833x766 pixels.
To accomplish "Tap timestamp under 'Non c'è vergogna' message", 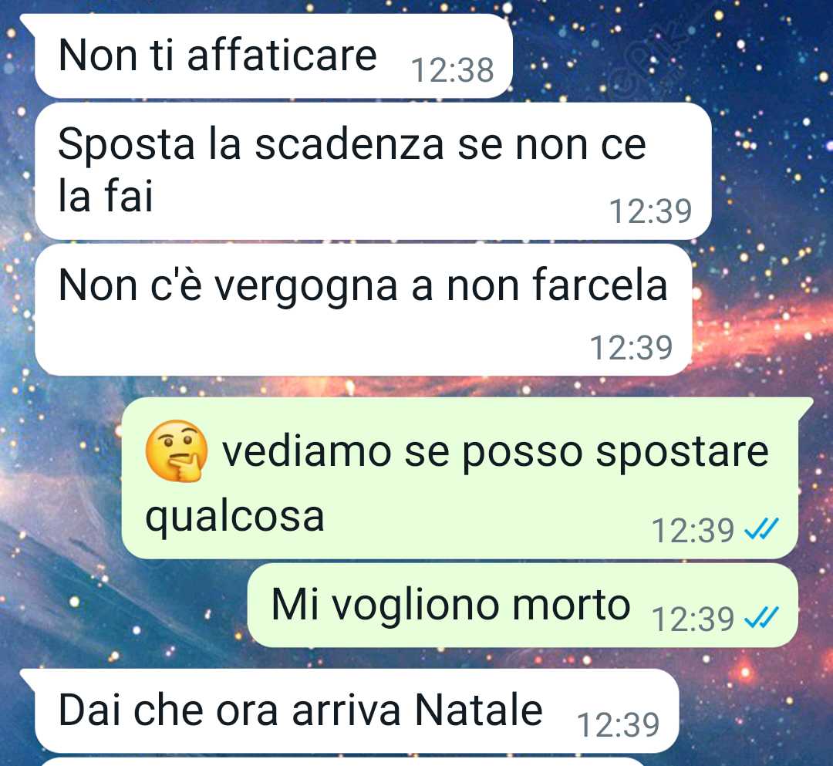I will coord(631,347).
